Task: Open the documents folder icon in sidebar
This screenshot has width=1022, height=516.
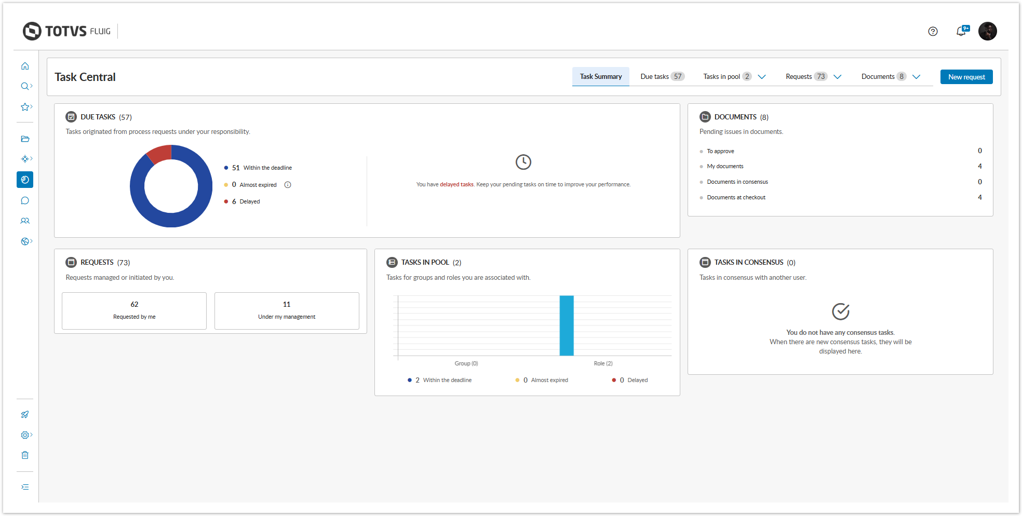Action: pyautogui.click(x=25, y=139)
